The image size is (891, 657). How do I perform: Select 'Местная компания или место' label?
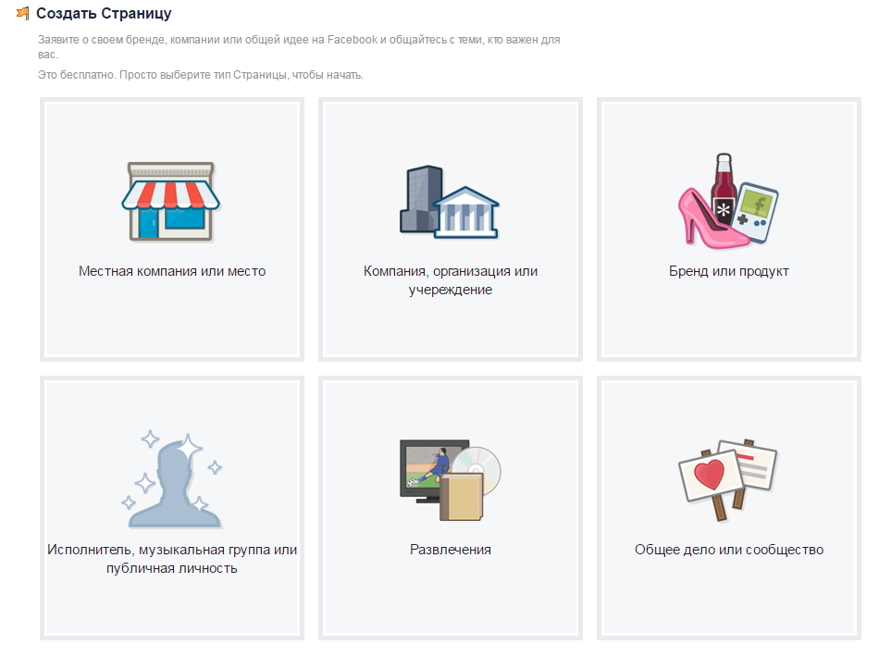pyautogui.click(x=172, y=271)
